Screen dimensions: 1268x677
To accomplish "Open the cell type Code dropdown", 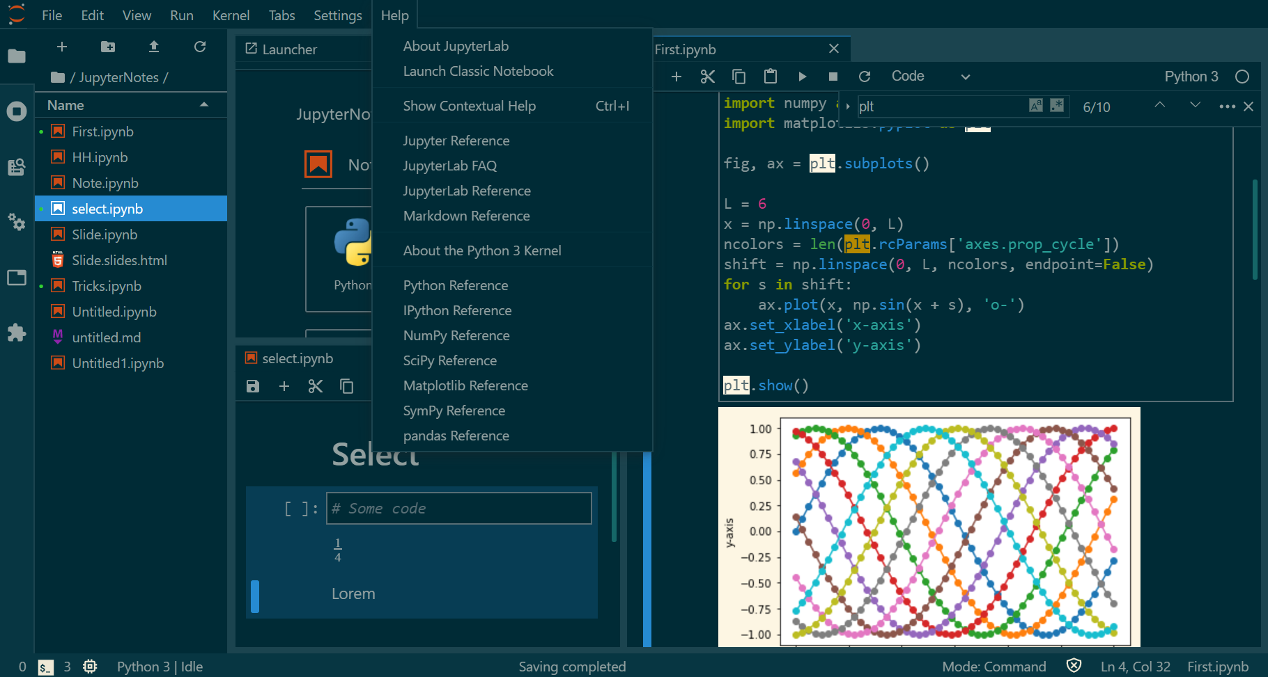I will coord(930,77).
